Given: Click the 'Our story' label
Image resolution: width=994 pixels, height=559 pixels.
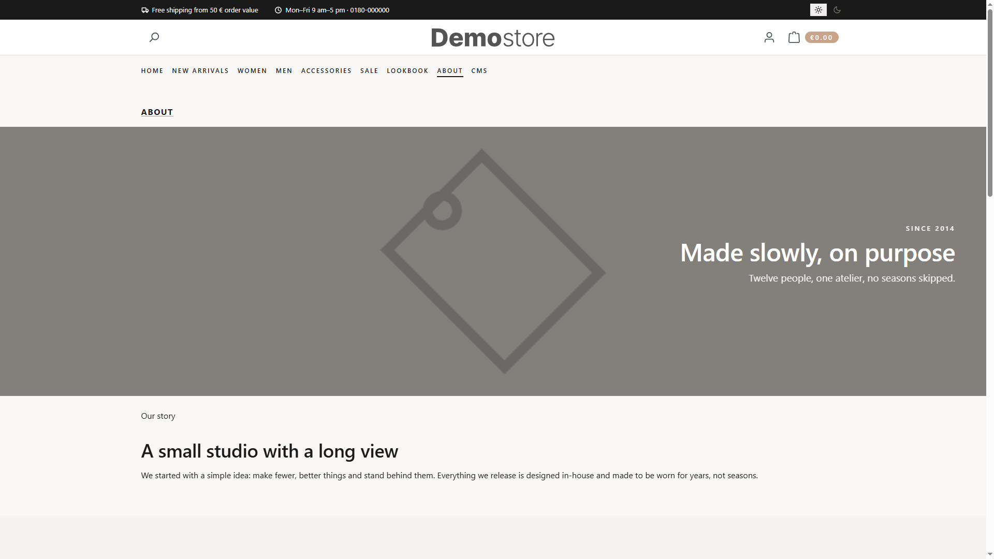Looking at the screenshot, I should coord(158,416).
